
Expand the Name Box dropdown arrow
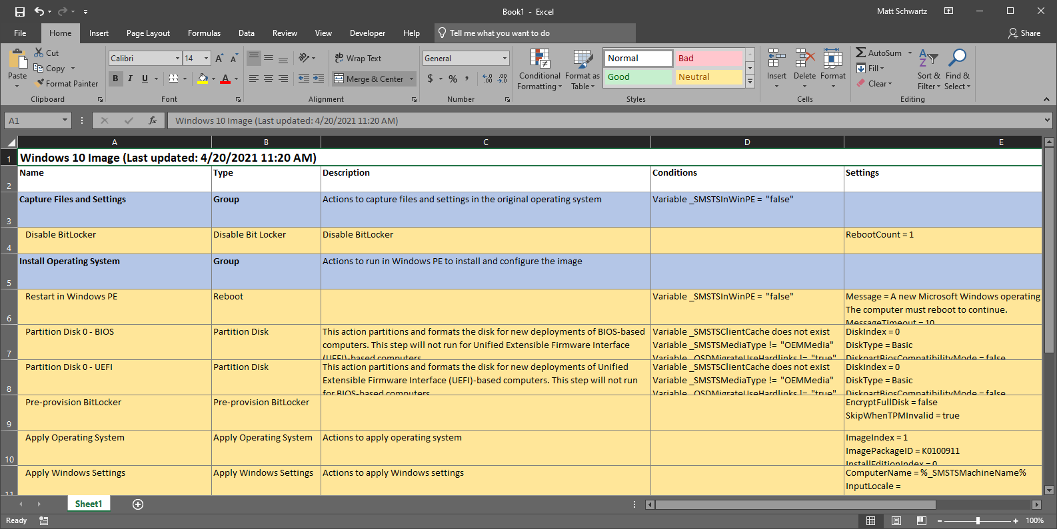point(65,120)
